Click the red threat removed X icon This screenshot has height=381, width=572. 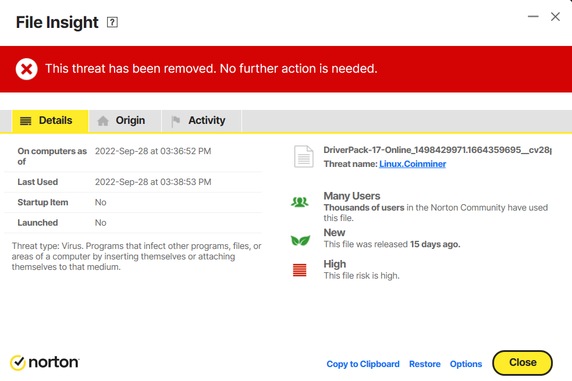27,69
